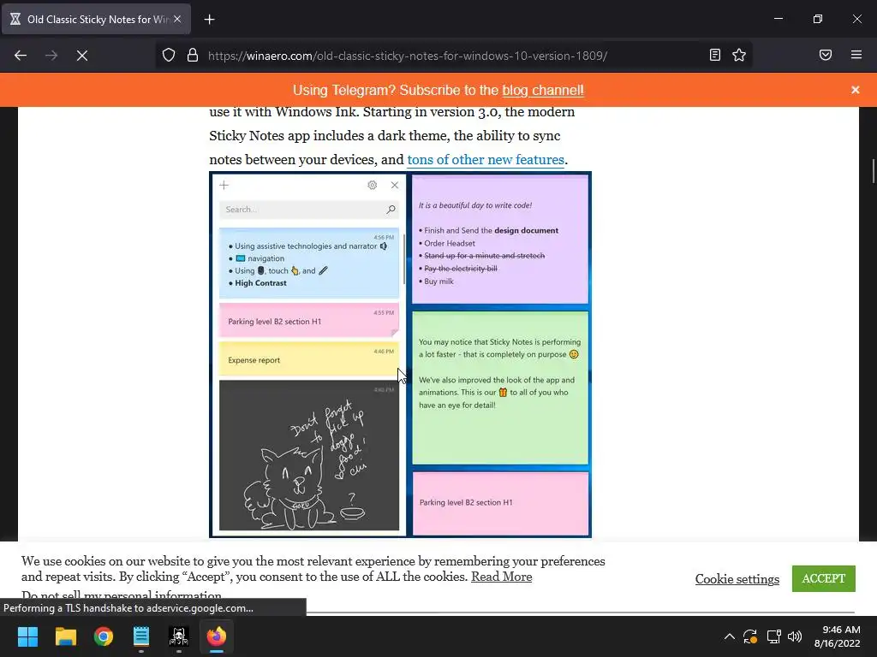Open the Windows Start menu
This screenshot has height=657, width=877.
click(x=27, y=636)
